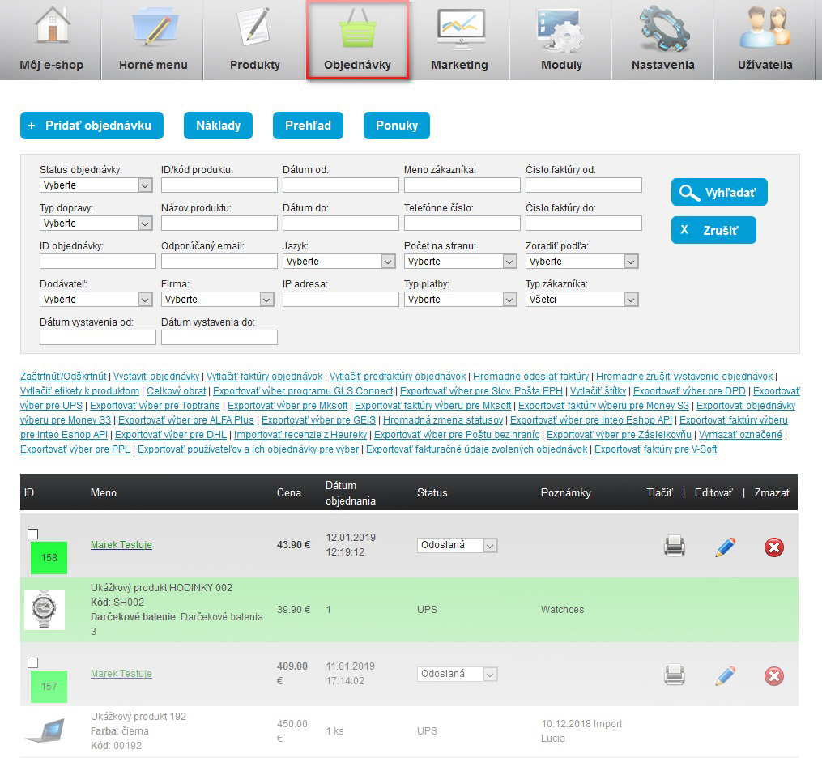Click the Pridať objednávku button
This screenshot has height=758, width=822.
tap(92, 126)
